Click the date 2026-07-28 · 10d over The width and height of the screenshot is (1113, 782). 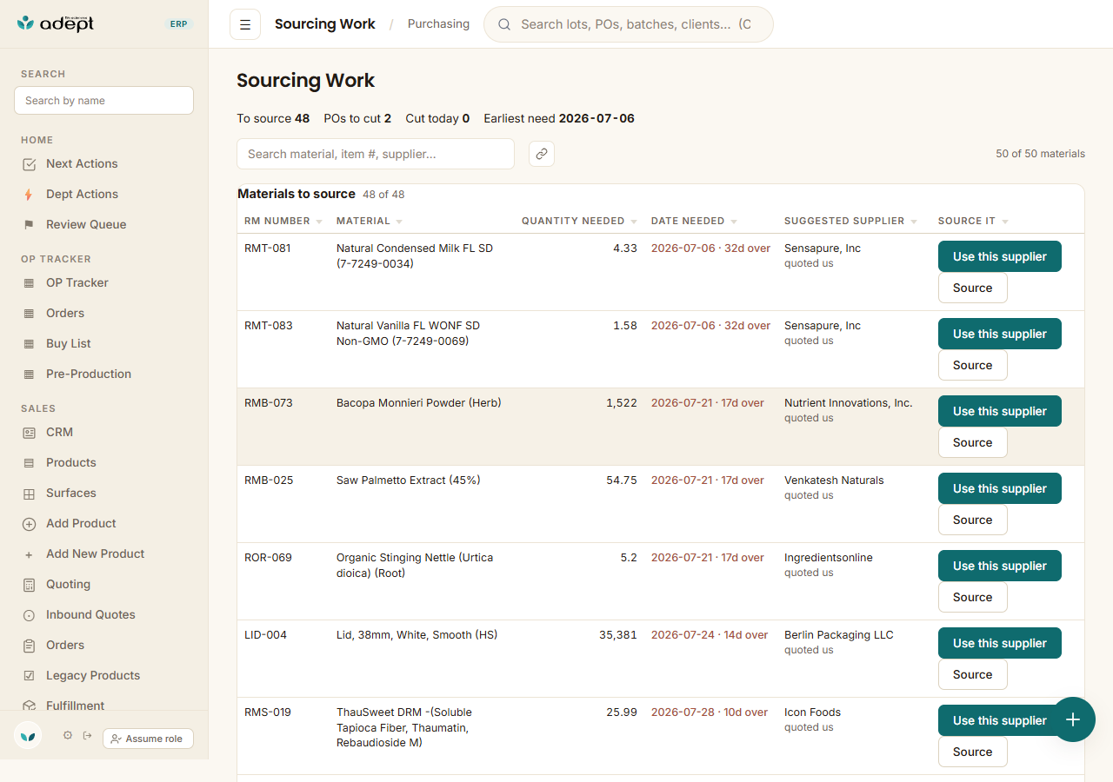[x=710, y=712]
